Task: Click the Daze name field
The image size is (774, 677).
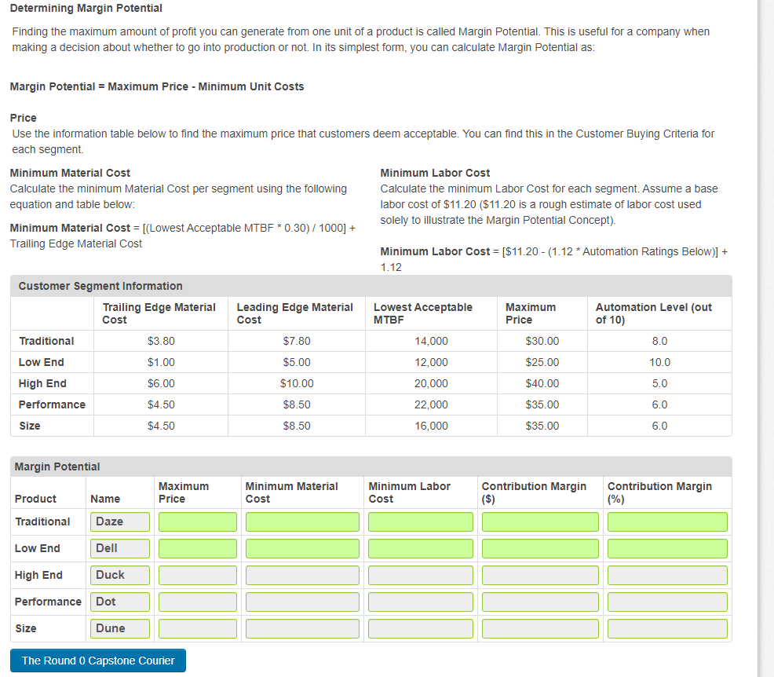Action: point(119,521)
